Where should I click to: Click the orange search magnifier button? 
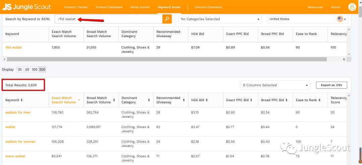(x=167, y=19)
